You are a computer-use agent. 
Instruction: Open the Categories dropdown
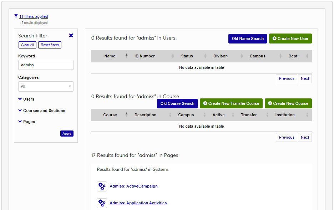pyautogui.click(x=46, y=86)
